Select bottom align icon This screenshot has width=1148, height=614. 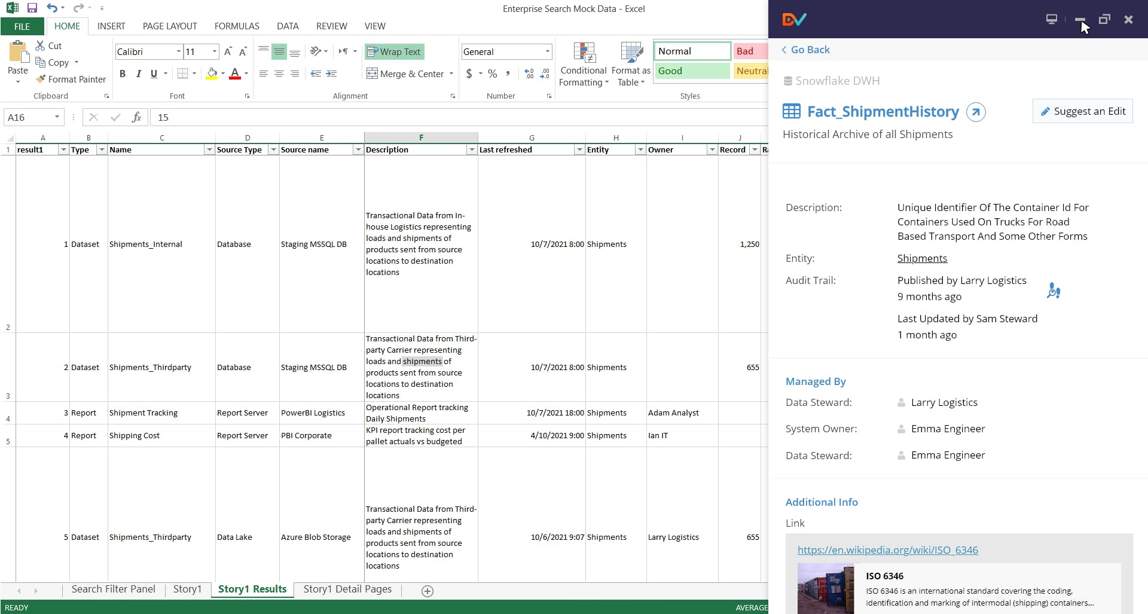[x=295, y=52]
